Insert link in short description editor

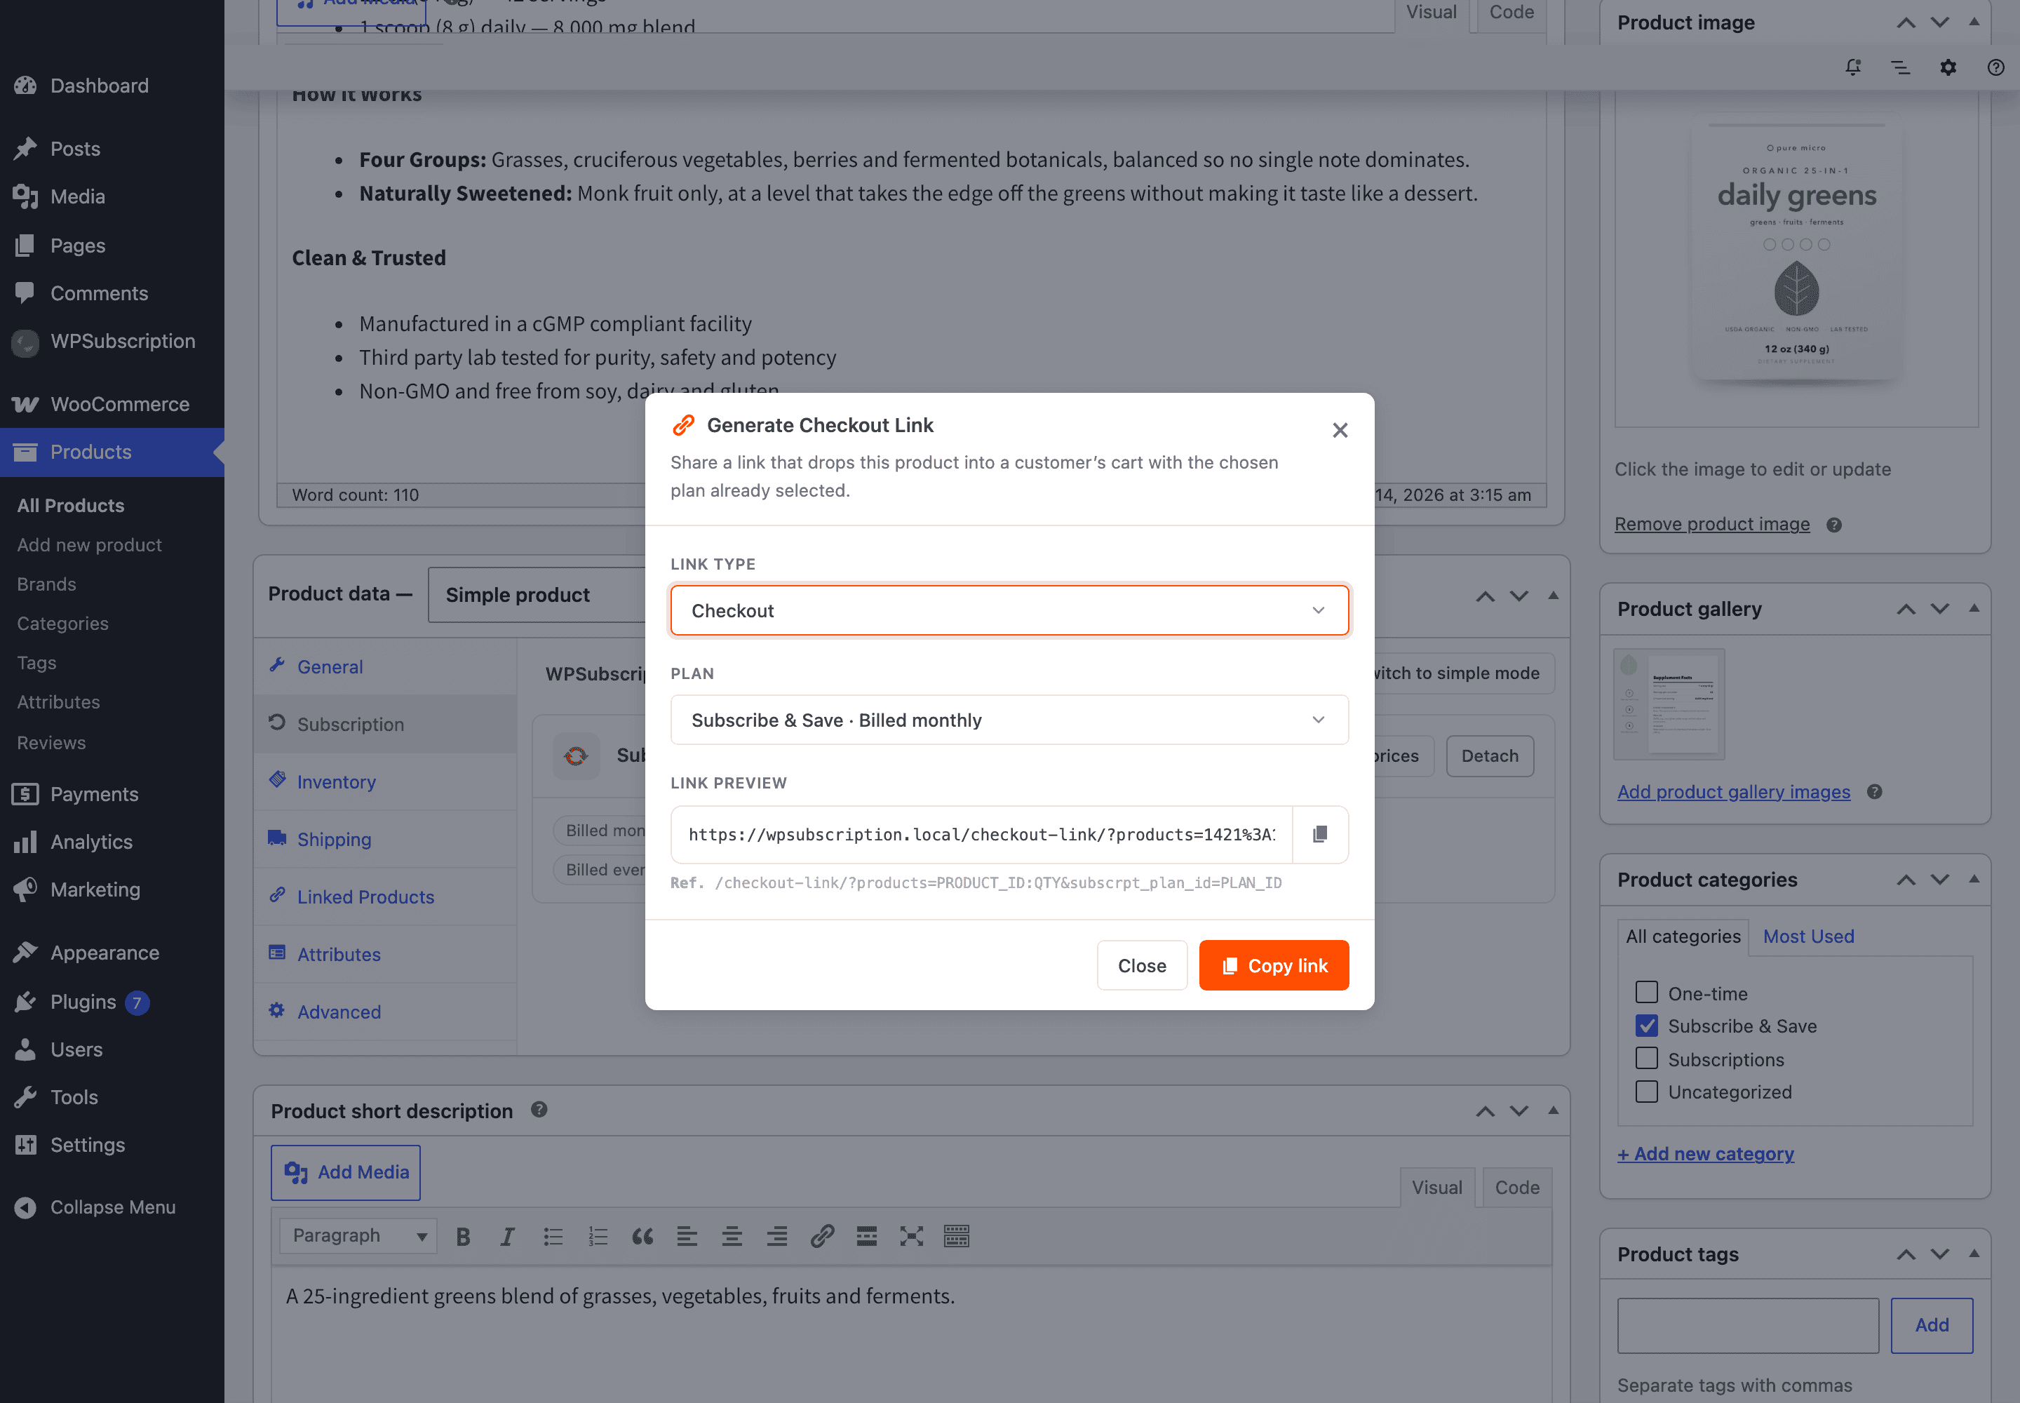[x=822, y=1237]
